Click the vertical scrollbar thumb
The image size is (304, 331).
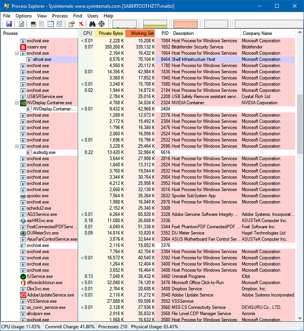coord(300,124)
